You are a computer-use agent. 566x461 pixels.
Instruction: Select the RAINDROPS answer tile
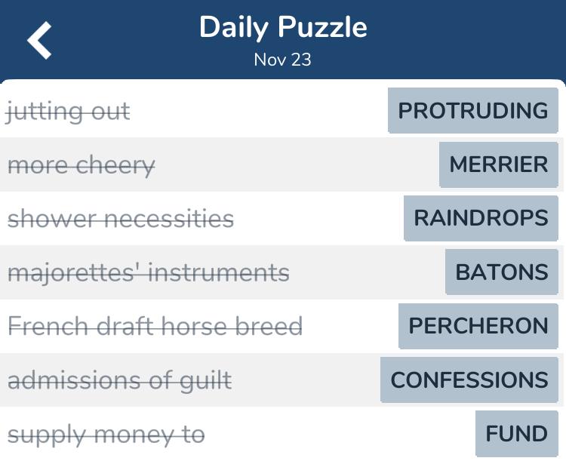[x=481, y=218]
